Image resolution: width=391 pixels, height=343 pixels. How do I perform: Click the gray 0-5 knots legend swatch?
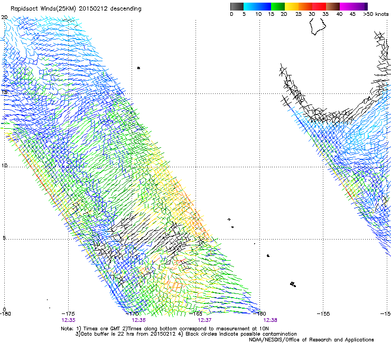237,6
